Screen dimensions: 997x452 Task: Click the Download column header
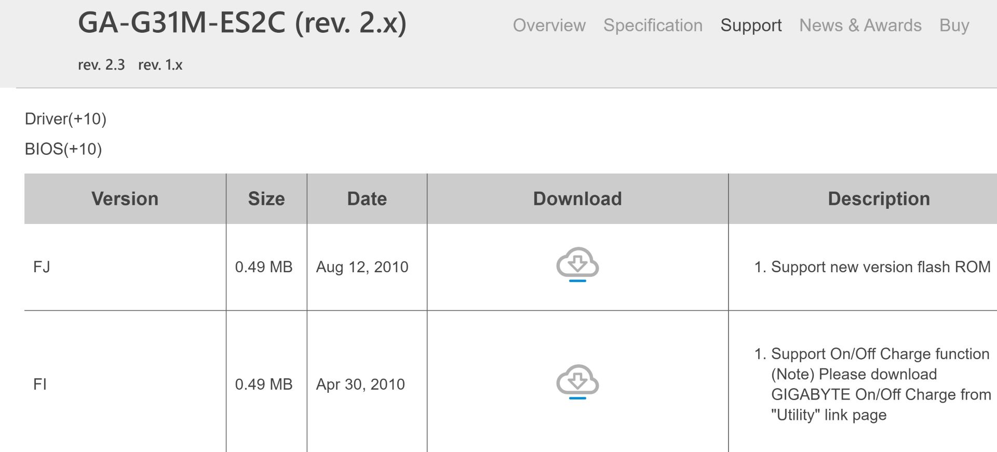pyautogui.click(x=577, y=199)
